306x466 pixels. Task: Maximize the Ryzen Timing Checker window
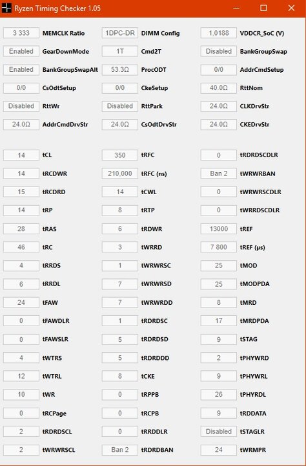tap(263, 8)
